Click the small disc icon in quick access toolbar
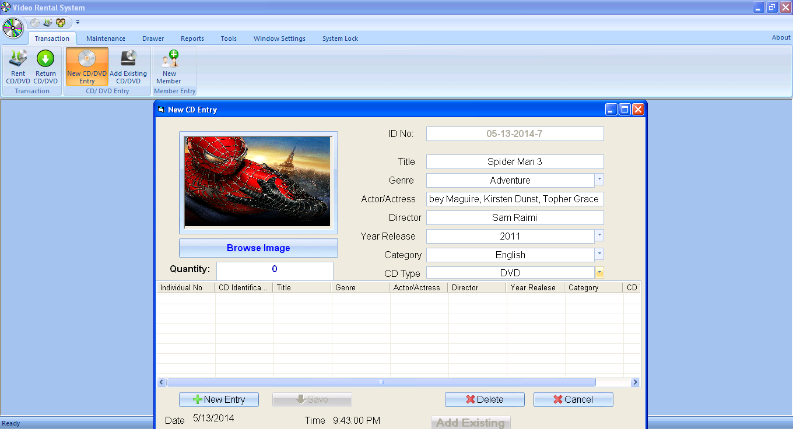Viewport: 793px width, 429px height. click(x=35, y=23)
